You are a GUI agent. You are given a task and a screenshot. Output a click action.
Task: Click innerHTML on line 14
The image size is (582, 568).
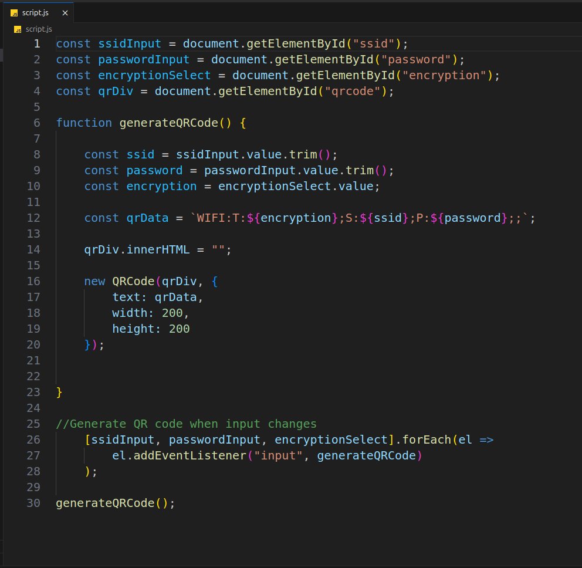click(x=158, y=250)
